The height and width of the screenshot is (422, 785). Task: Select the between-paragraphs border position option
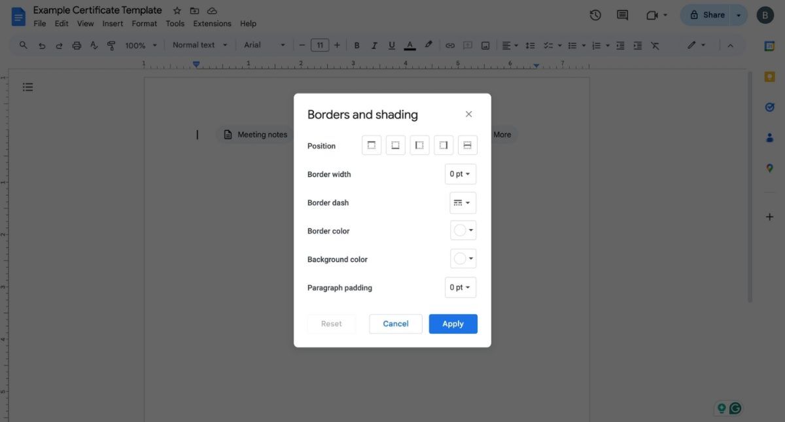[467, 145]
